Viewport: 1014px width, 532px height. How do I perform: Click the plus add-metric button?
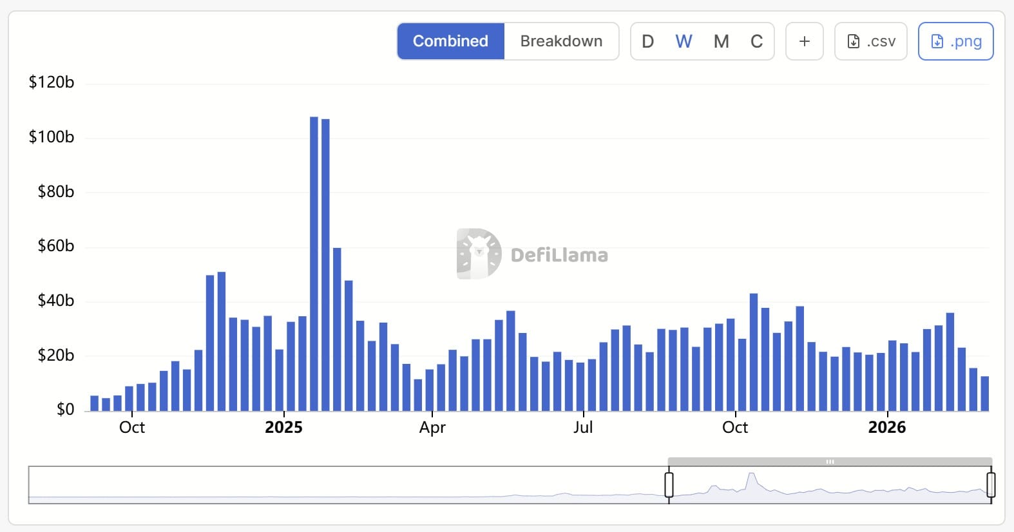[x=804, y=41]
